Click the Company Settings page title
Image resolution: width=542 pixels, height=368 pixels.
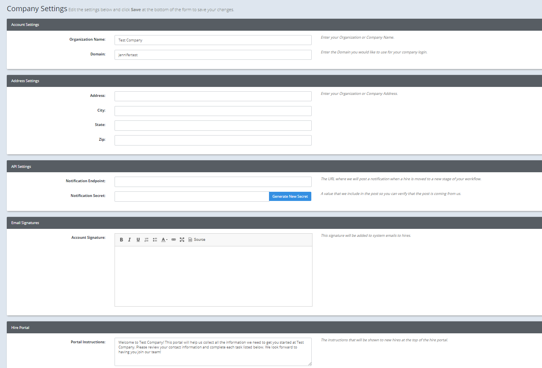(37, 9)
